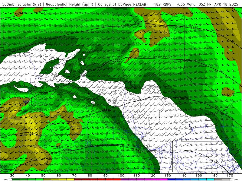Click 'College of DuPage NEXLAB' header text
This screenshot has width=242, height=181.
[x=122, y=4]
